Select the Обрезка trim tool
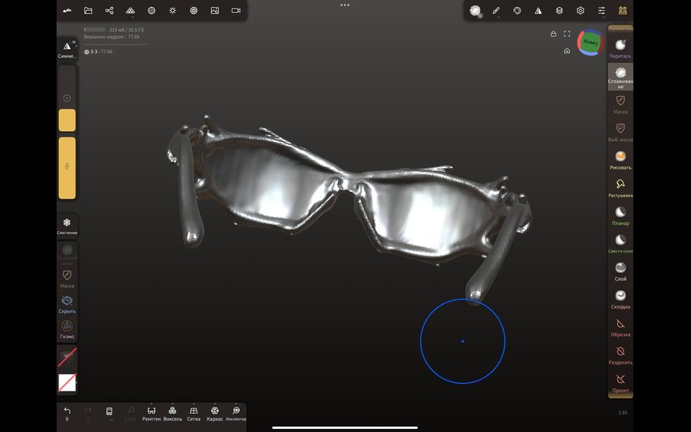691x432 pixels. tap(620, 328)
